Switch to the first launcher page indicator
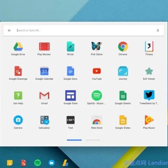This screenshot has height=168, width=168. click(74, 140)
